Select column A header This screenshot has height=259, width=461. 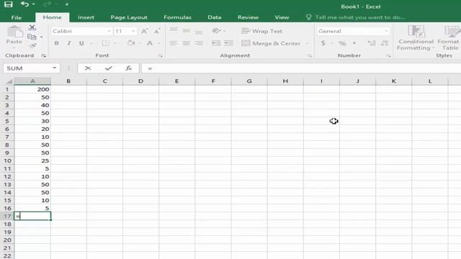point(32,81)
